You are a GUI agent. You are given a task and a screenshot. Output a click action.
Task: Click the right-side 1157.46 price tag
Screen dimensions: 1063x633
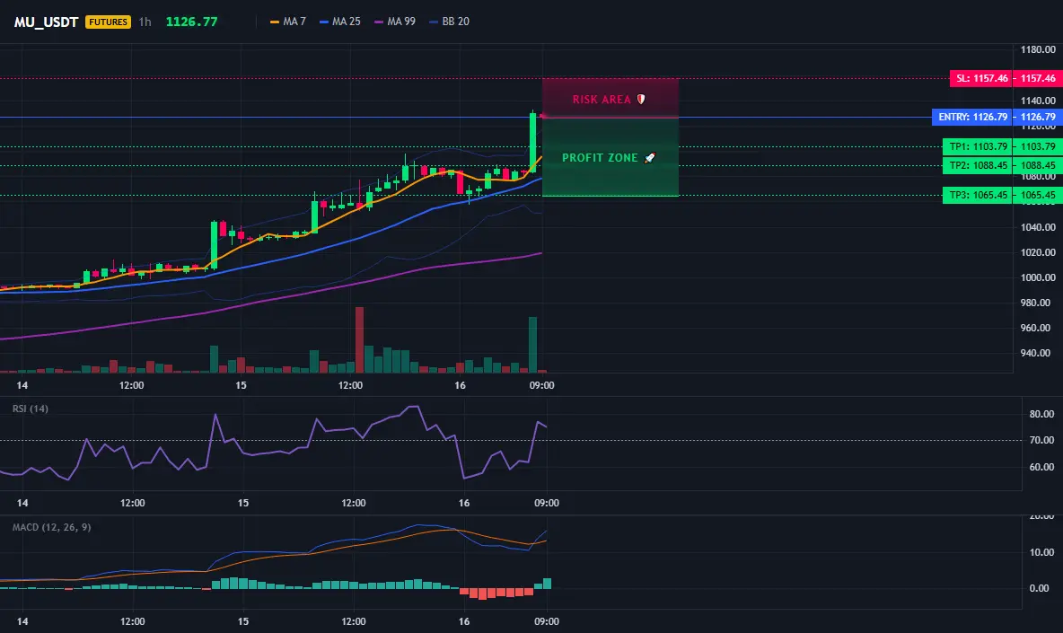[x=1038, y=79]
